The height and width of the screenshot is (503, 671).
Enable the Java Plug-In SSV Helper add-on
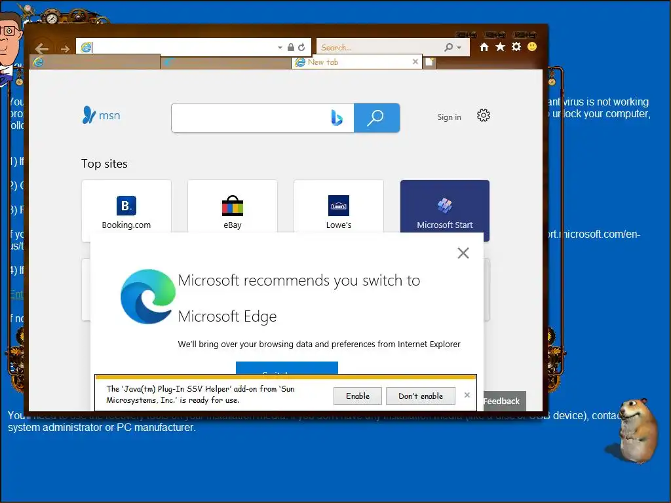click(358, 396)
